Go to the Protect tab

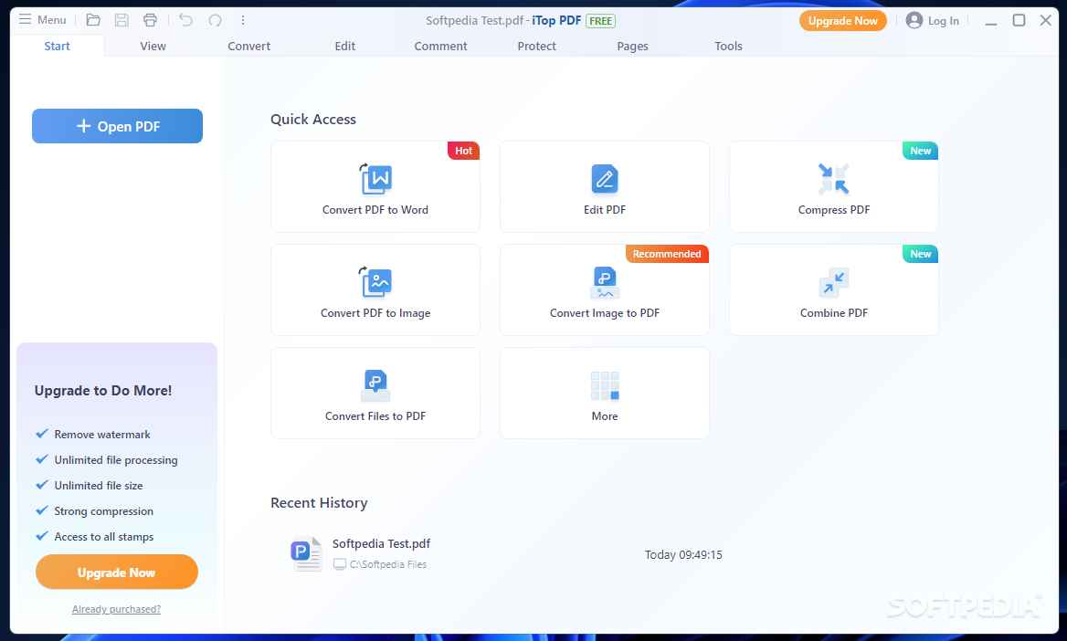(536, 46)
